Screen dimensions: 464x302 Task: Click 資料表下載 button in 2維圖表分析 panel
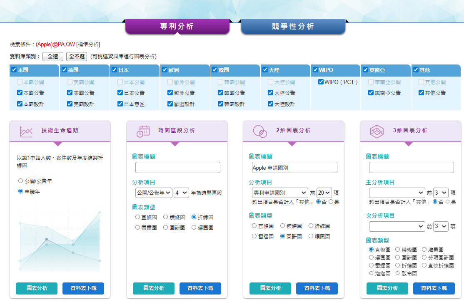[317, 288]
